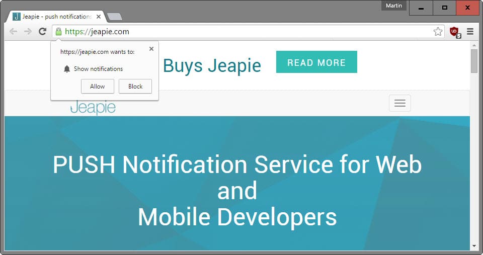Block notifications from jeapie.com
The image size is (483, 255).
[135, 86]
